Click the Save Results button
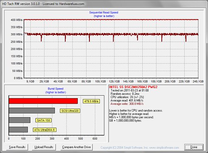 pyautogui.click(x=17, y=147)
